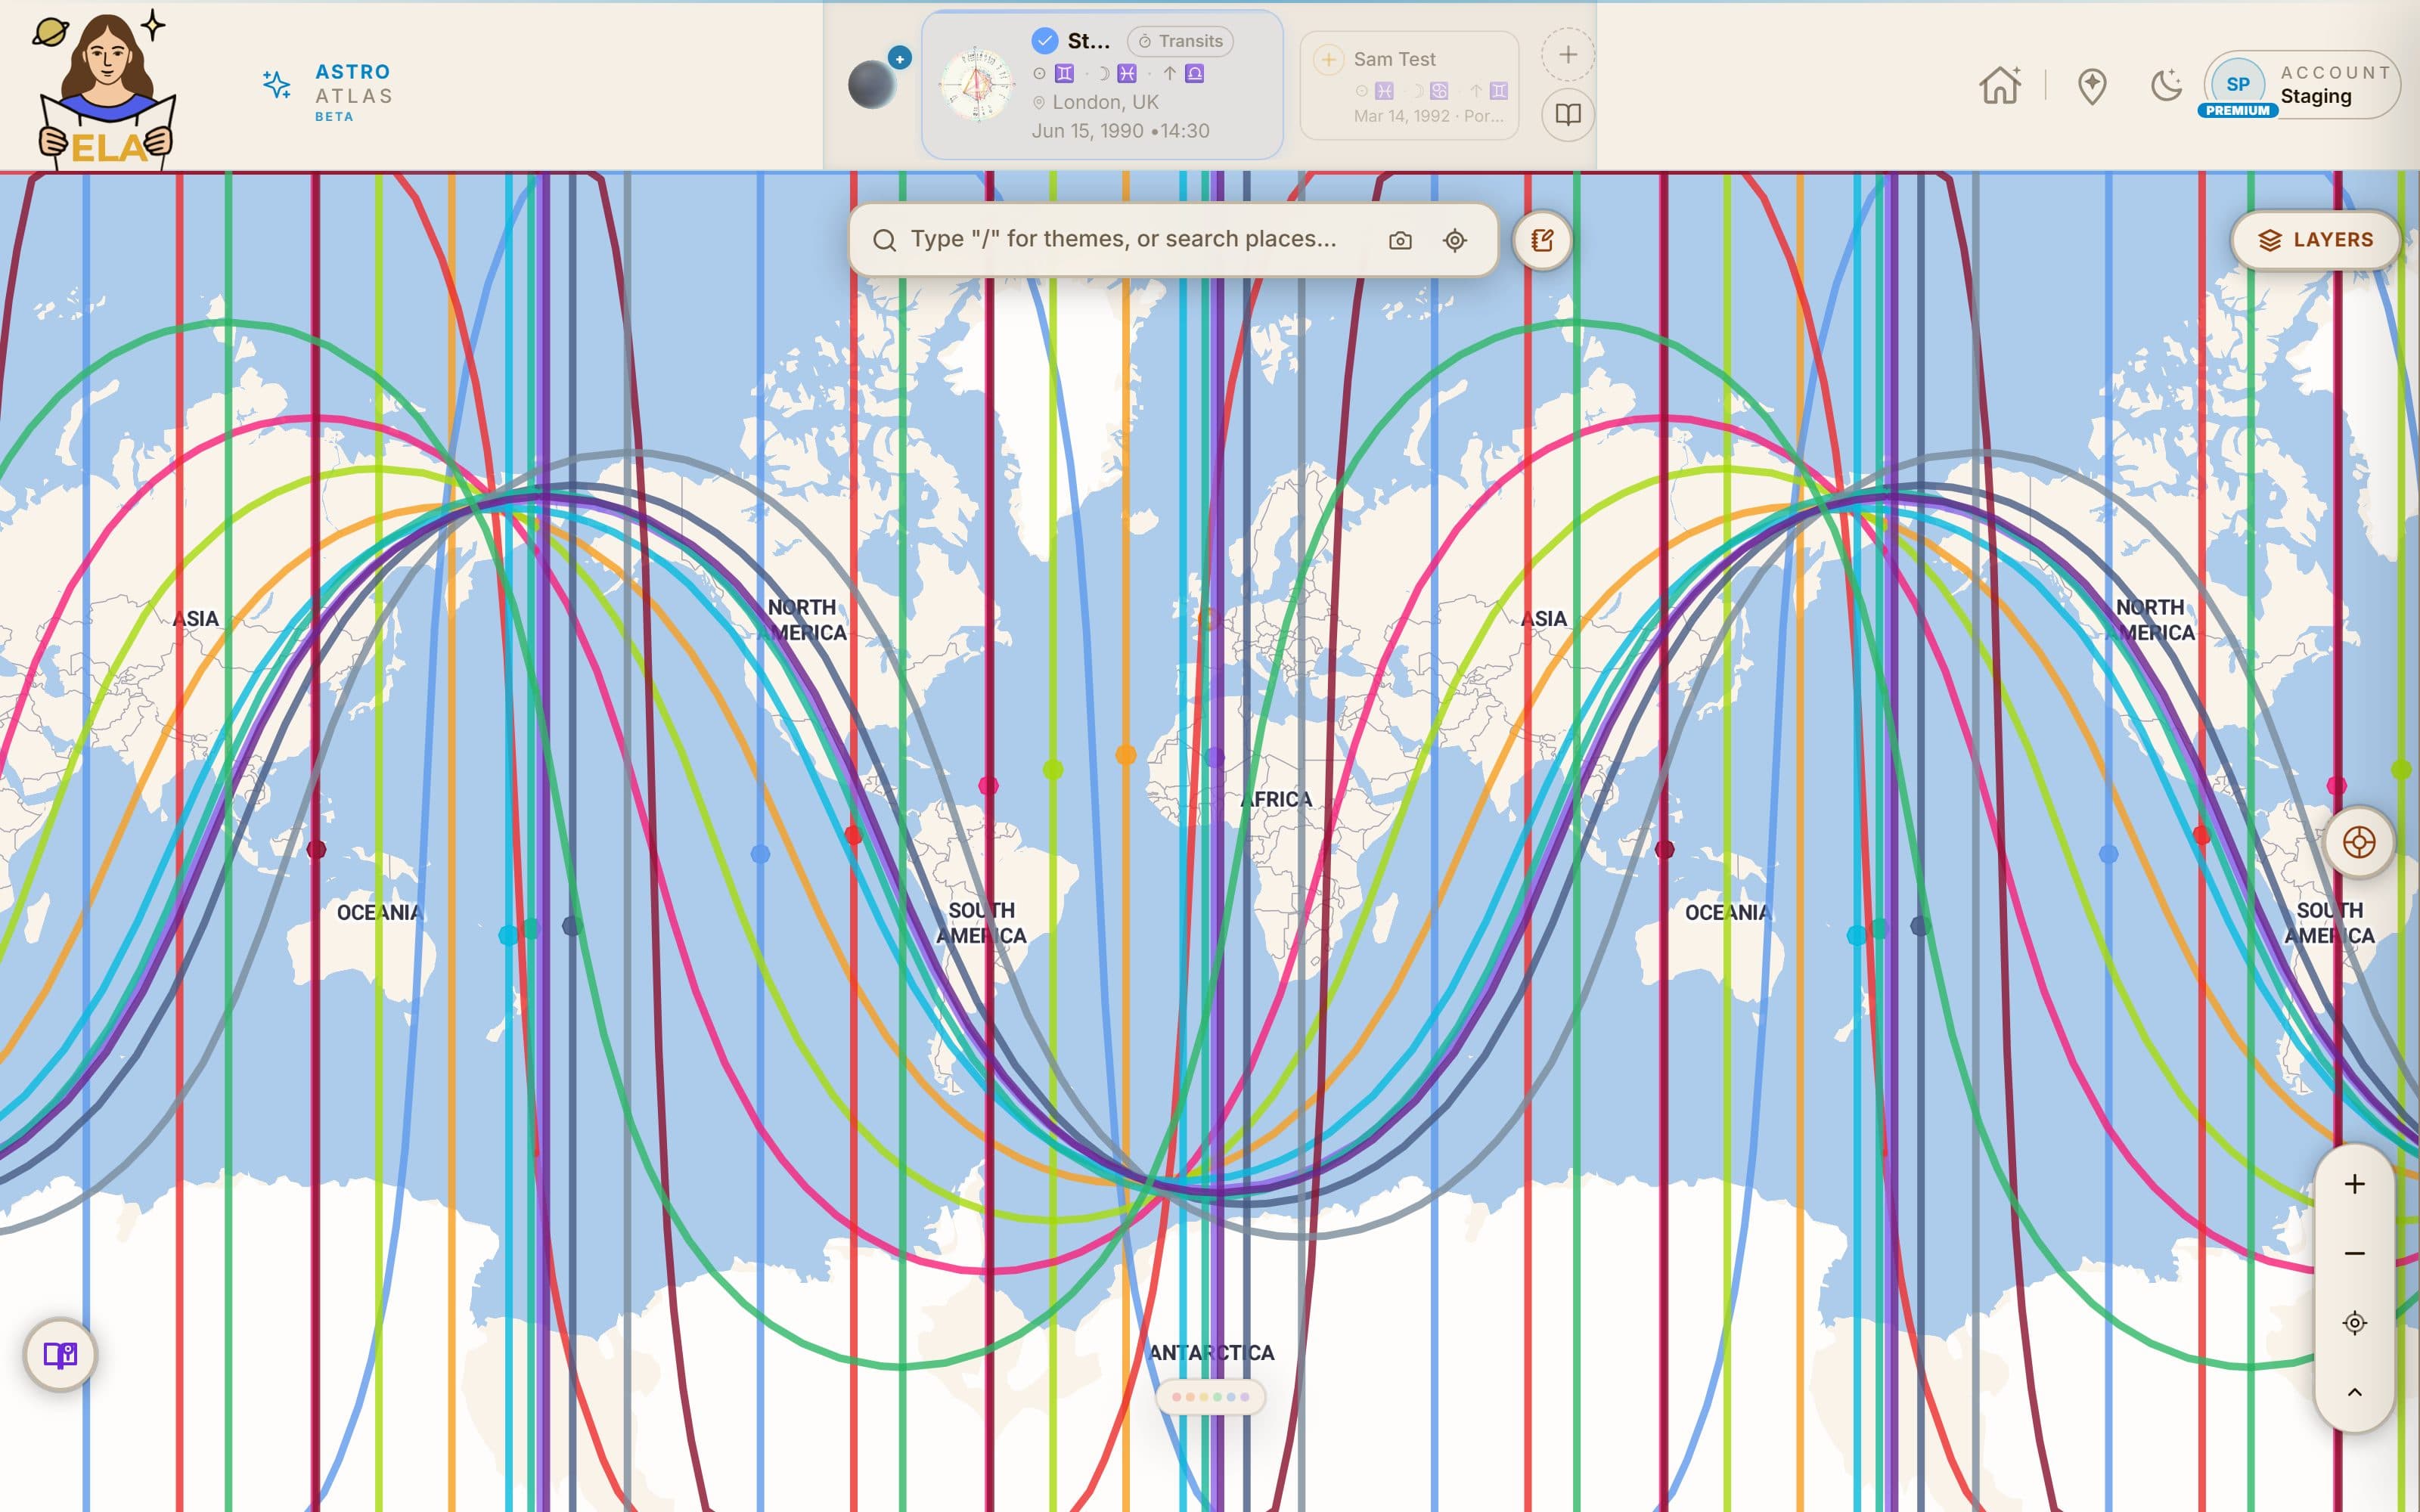The image size is (2420, 1512).
Task: Click the AFRICA map label
Action: coord(1276,799)
